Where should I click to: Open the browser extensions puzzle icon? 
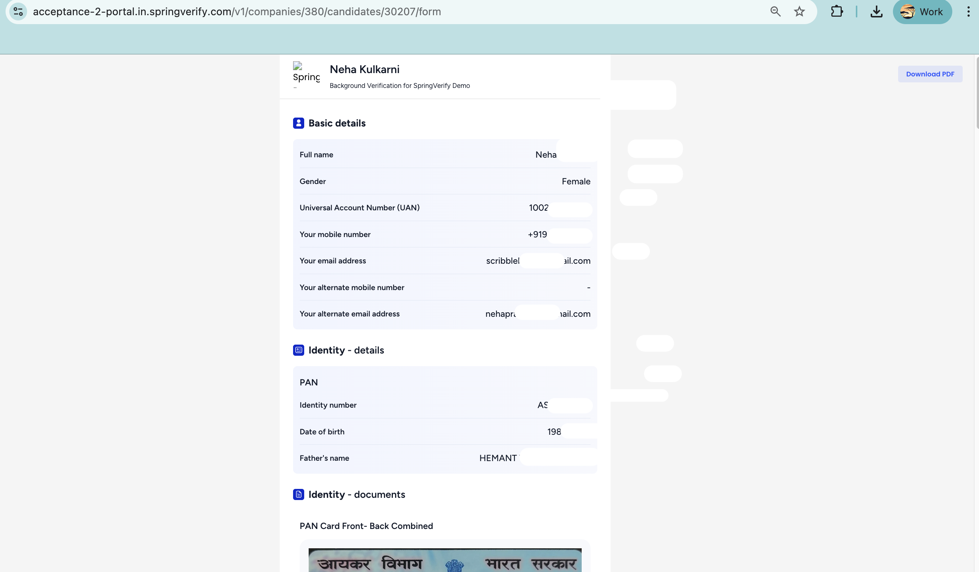837,11
